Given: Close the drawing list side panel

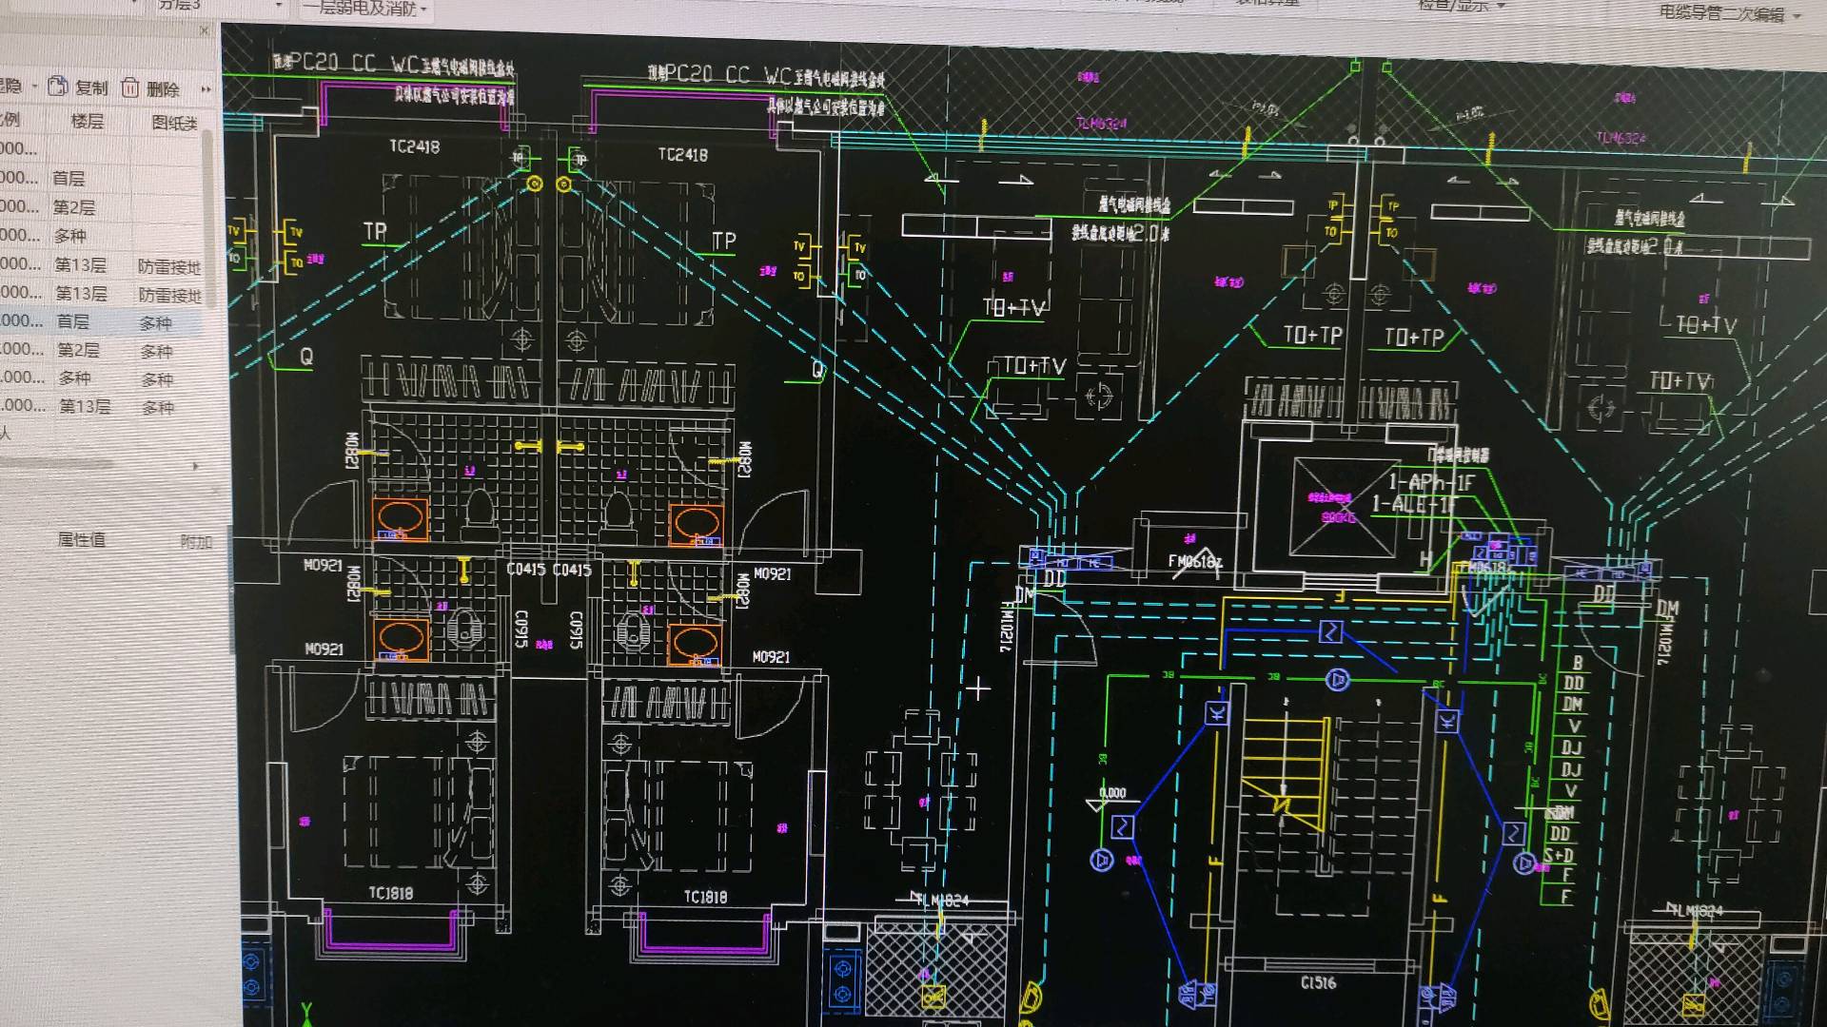Looking at the screenshot, I should click(204, 30).
